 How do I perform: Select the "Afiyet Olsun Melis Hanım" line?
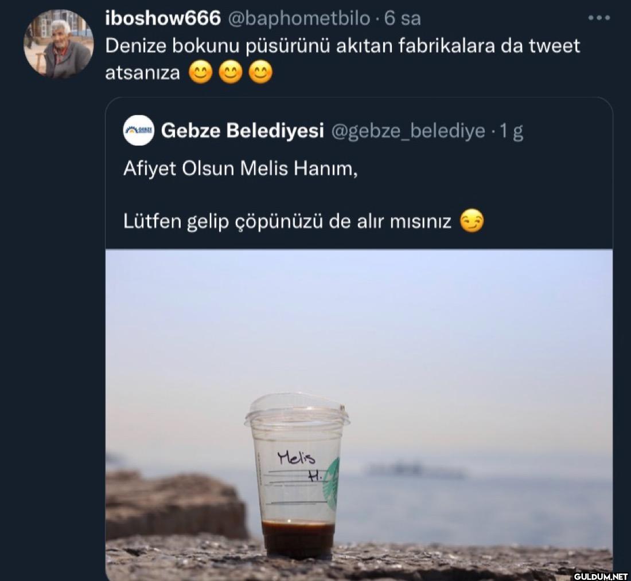pos(240,170)
